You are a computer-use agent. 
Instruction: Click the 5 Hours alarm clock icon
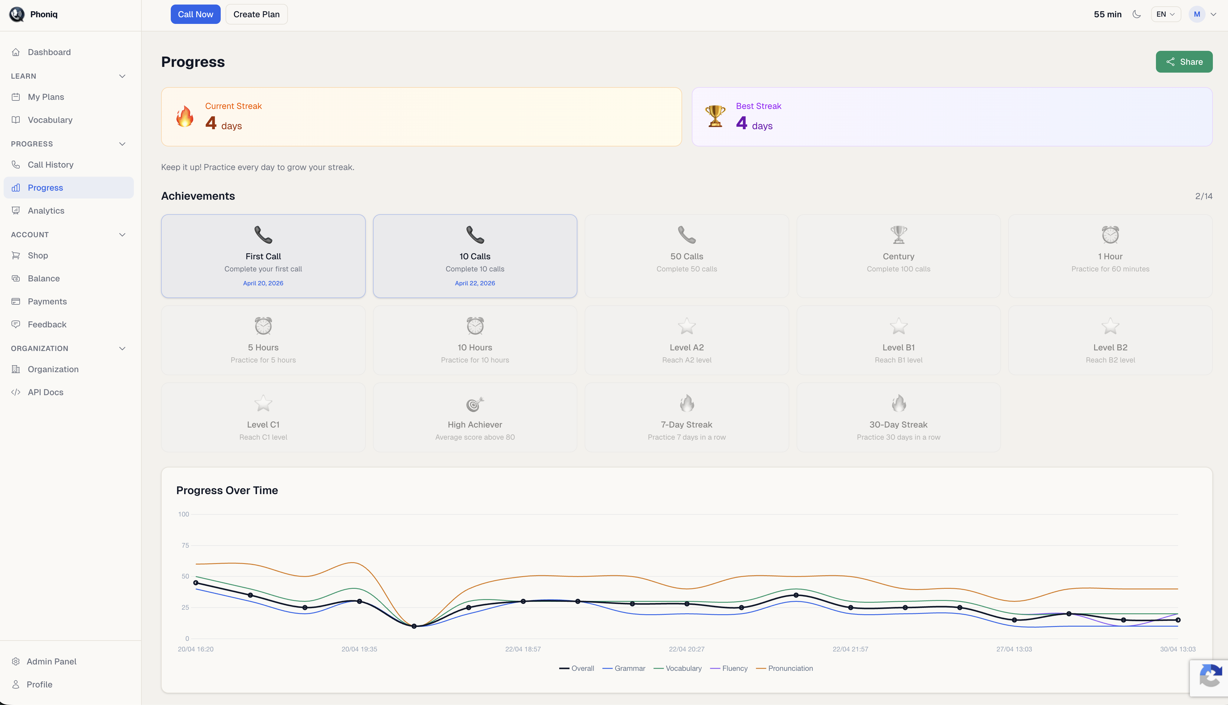tap(263, 326)
